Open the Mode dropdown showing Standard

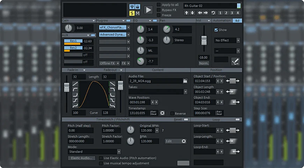pyautogui.click(x=119, y=152)
